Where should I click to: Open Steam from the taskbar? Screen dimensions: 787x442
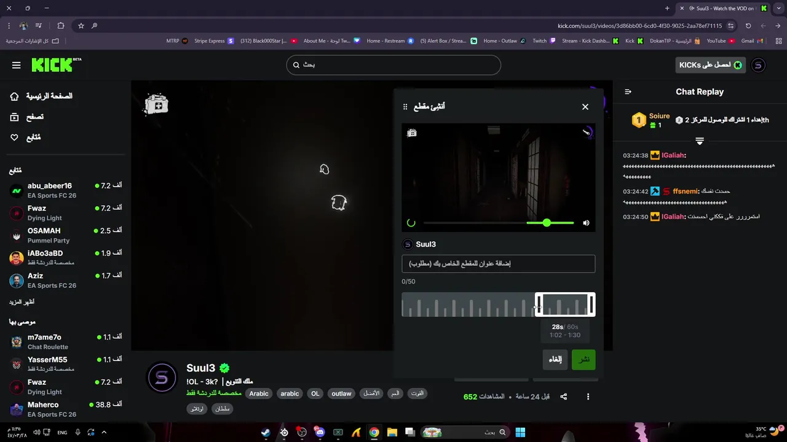pos(265,432)
